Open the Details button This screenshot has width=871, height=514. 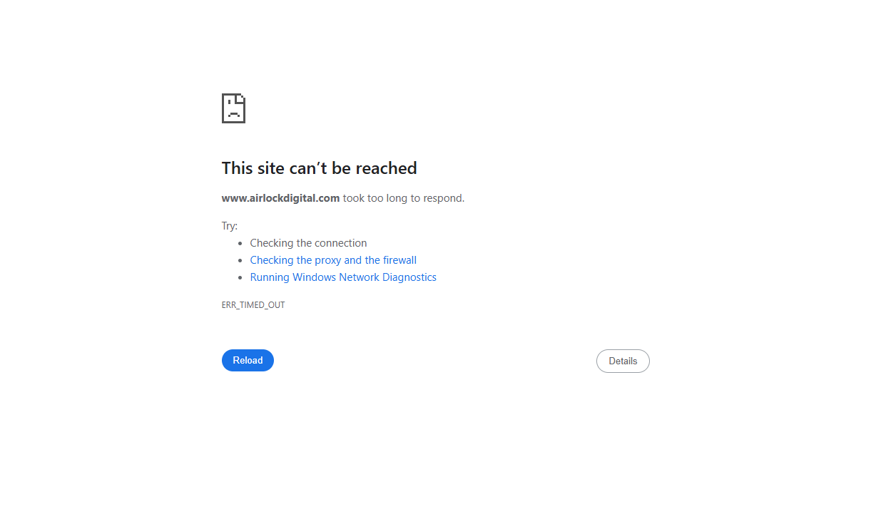pyautogui.click(x=623, y=361)
